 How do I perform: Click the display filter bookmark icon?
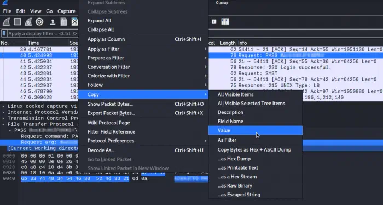click(x=4, y=33)
